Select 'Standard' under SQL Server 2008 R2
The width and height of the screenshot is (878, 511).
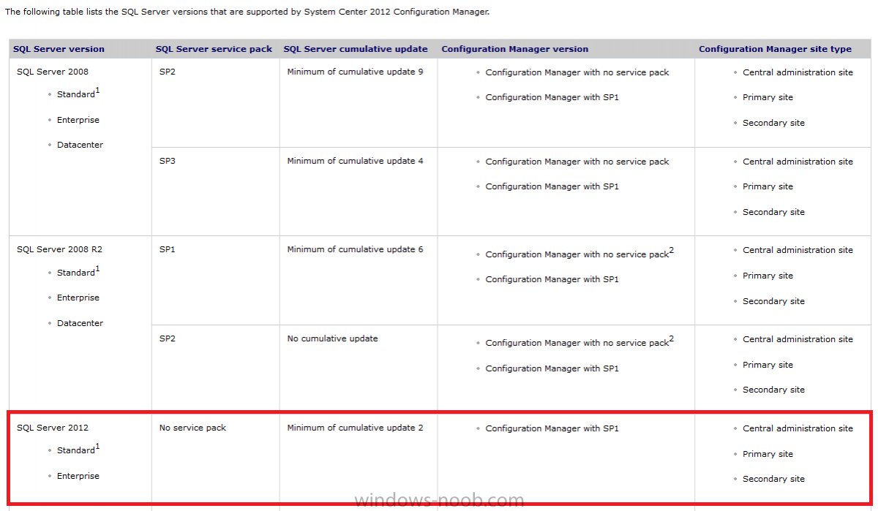click(76, 272)
